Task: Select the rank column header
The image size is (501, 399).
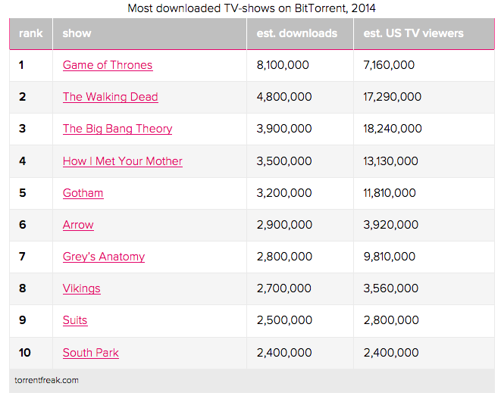Action: point(30,33)
